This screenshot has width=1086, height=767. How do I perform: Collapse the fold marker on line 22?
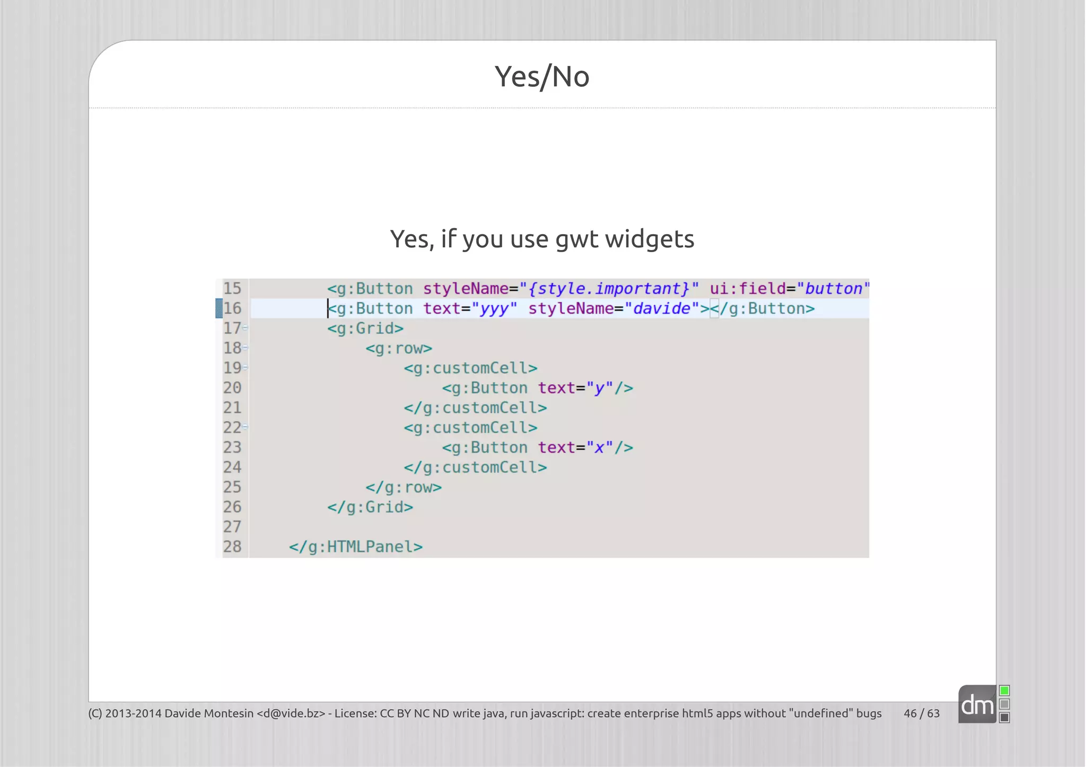pos(245,427)
